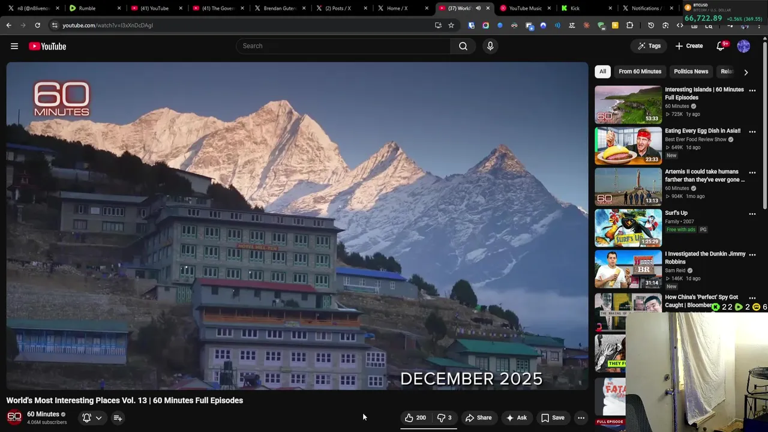Open options for Surf's Up
Viewport: 768px width, 432px height.
coord(752,214)
